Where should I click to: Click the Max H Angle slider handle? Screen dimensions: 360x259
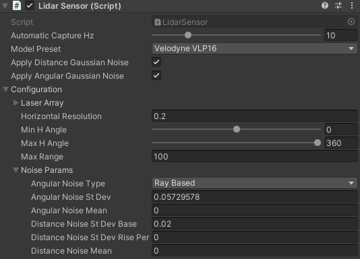(x=318, y=143)
